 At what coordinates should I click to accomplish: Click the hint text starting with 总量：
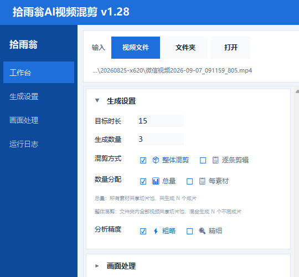(145, 198)
